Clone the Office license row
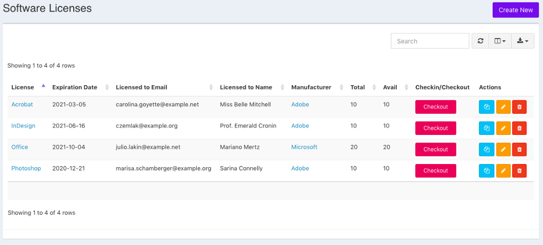 pos(486,149)
